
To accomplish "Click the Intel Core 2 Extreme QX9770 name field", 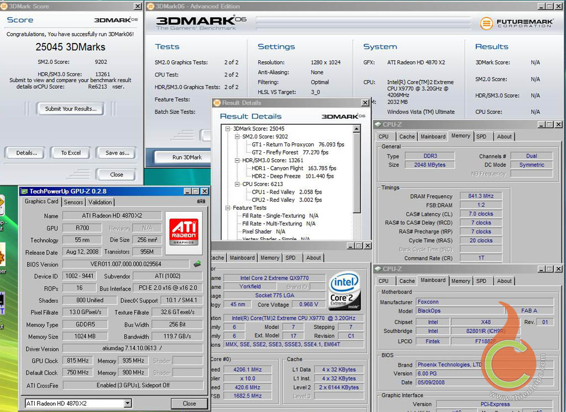I will (x=274, y=278).
